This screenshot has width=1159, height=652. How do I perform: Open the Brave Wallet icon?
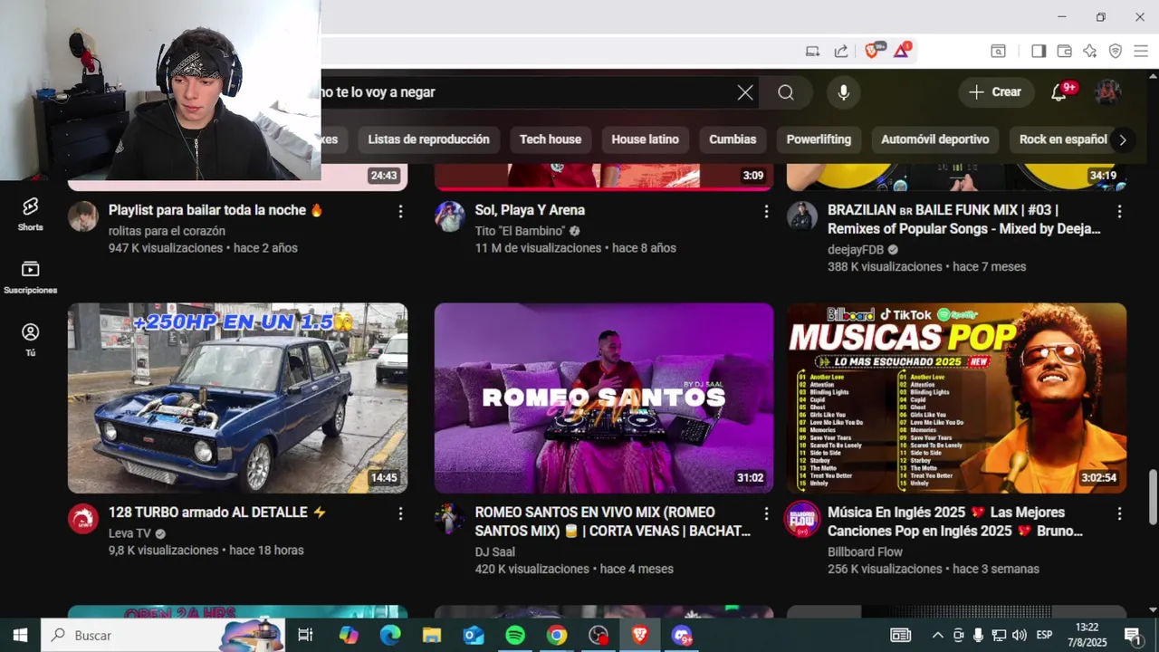(1064, 51)
